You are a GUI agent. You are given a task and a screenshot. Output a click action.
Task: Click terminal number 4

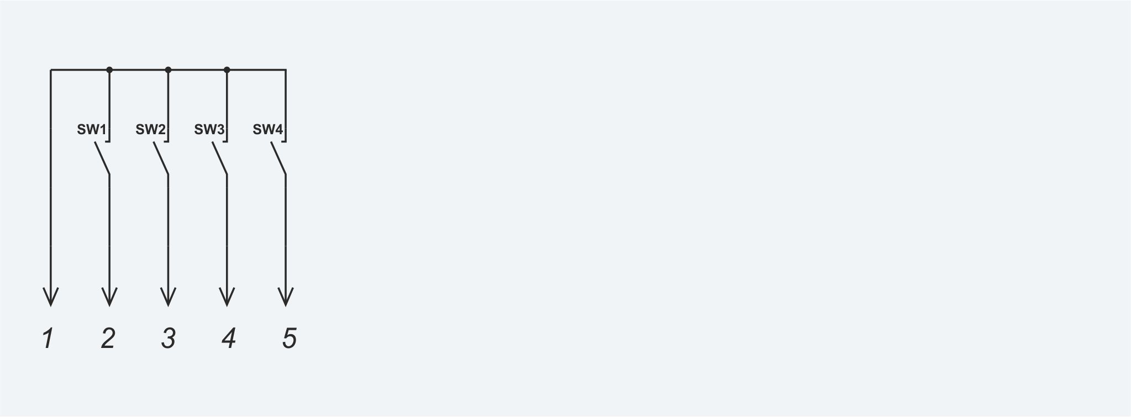pyautogui.click(x=229, y=338)
